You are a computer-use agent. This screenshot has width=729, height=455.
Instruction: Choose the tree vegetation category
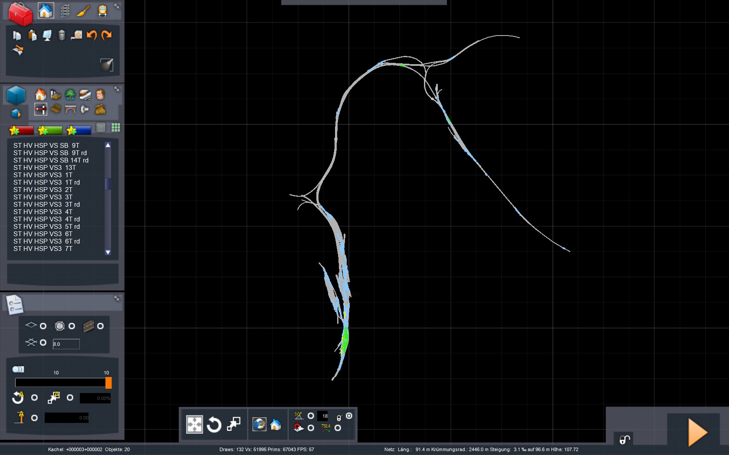pos(70,94)
